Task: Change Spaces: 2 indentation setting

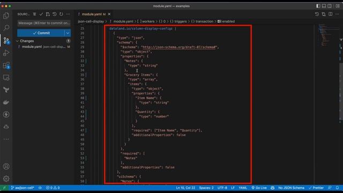Action: (206, 188)
